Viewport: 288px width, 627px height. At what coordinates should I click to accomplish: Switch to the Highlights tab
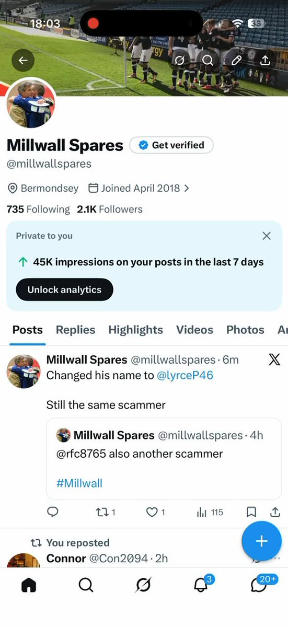pos(135,330)
